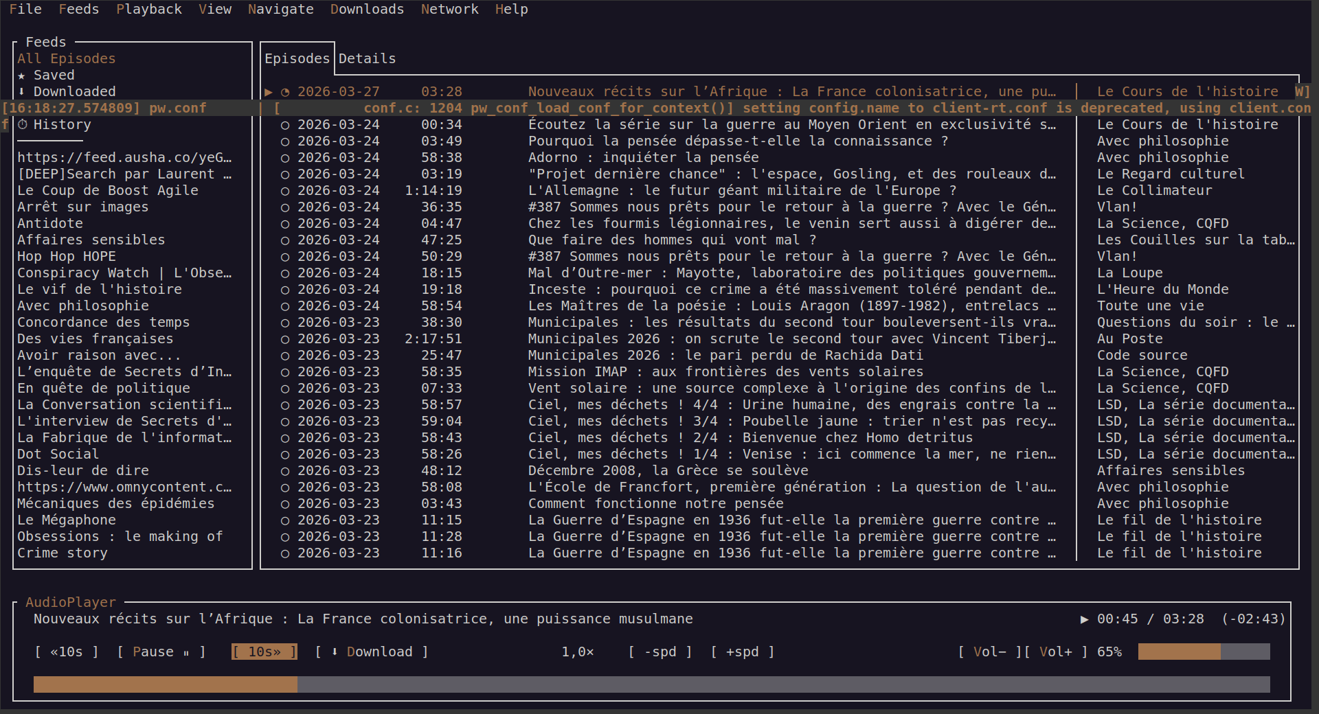Toggle played circle for Mission IMAP episode
The height and width of the screenshot is (714, 1319).
tap(285, 372)
